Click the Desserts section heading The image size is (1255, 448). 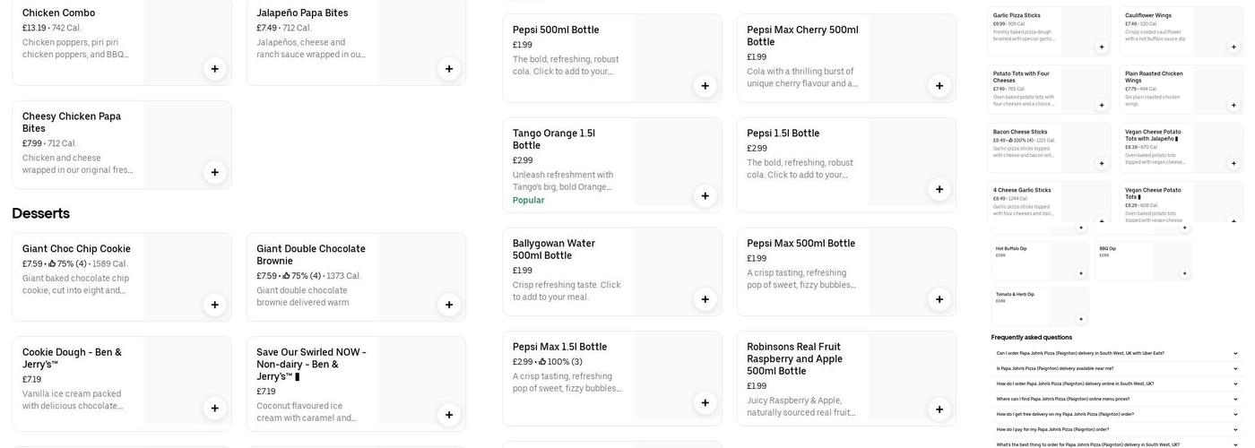click(40, 213)
